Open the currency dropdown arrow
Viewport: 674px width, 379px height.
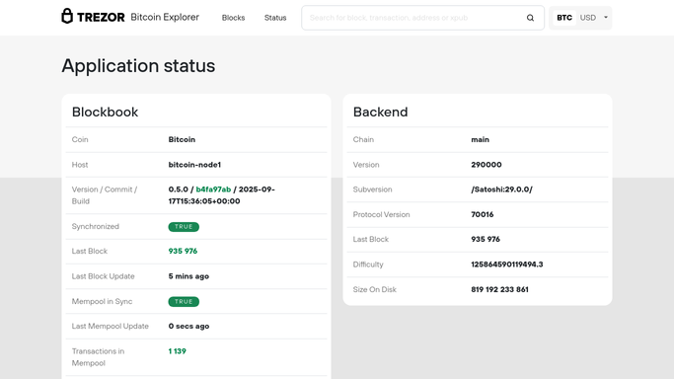click(606, 18)
